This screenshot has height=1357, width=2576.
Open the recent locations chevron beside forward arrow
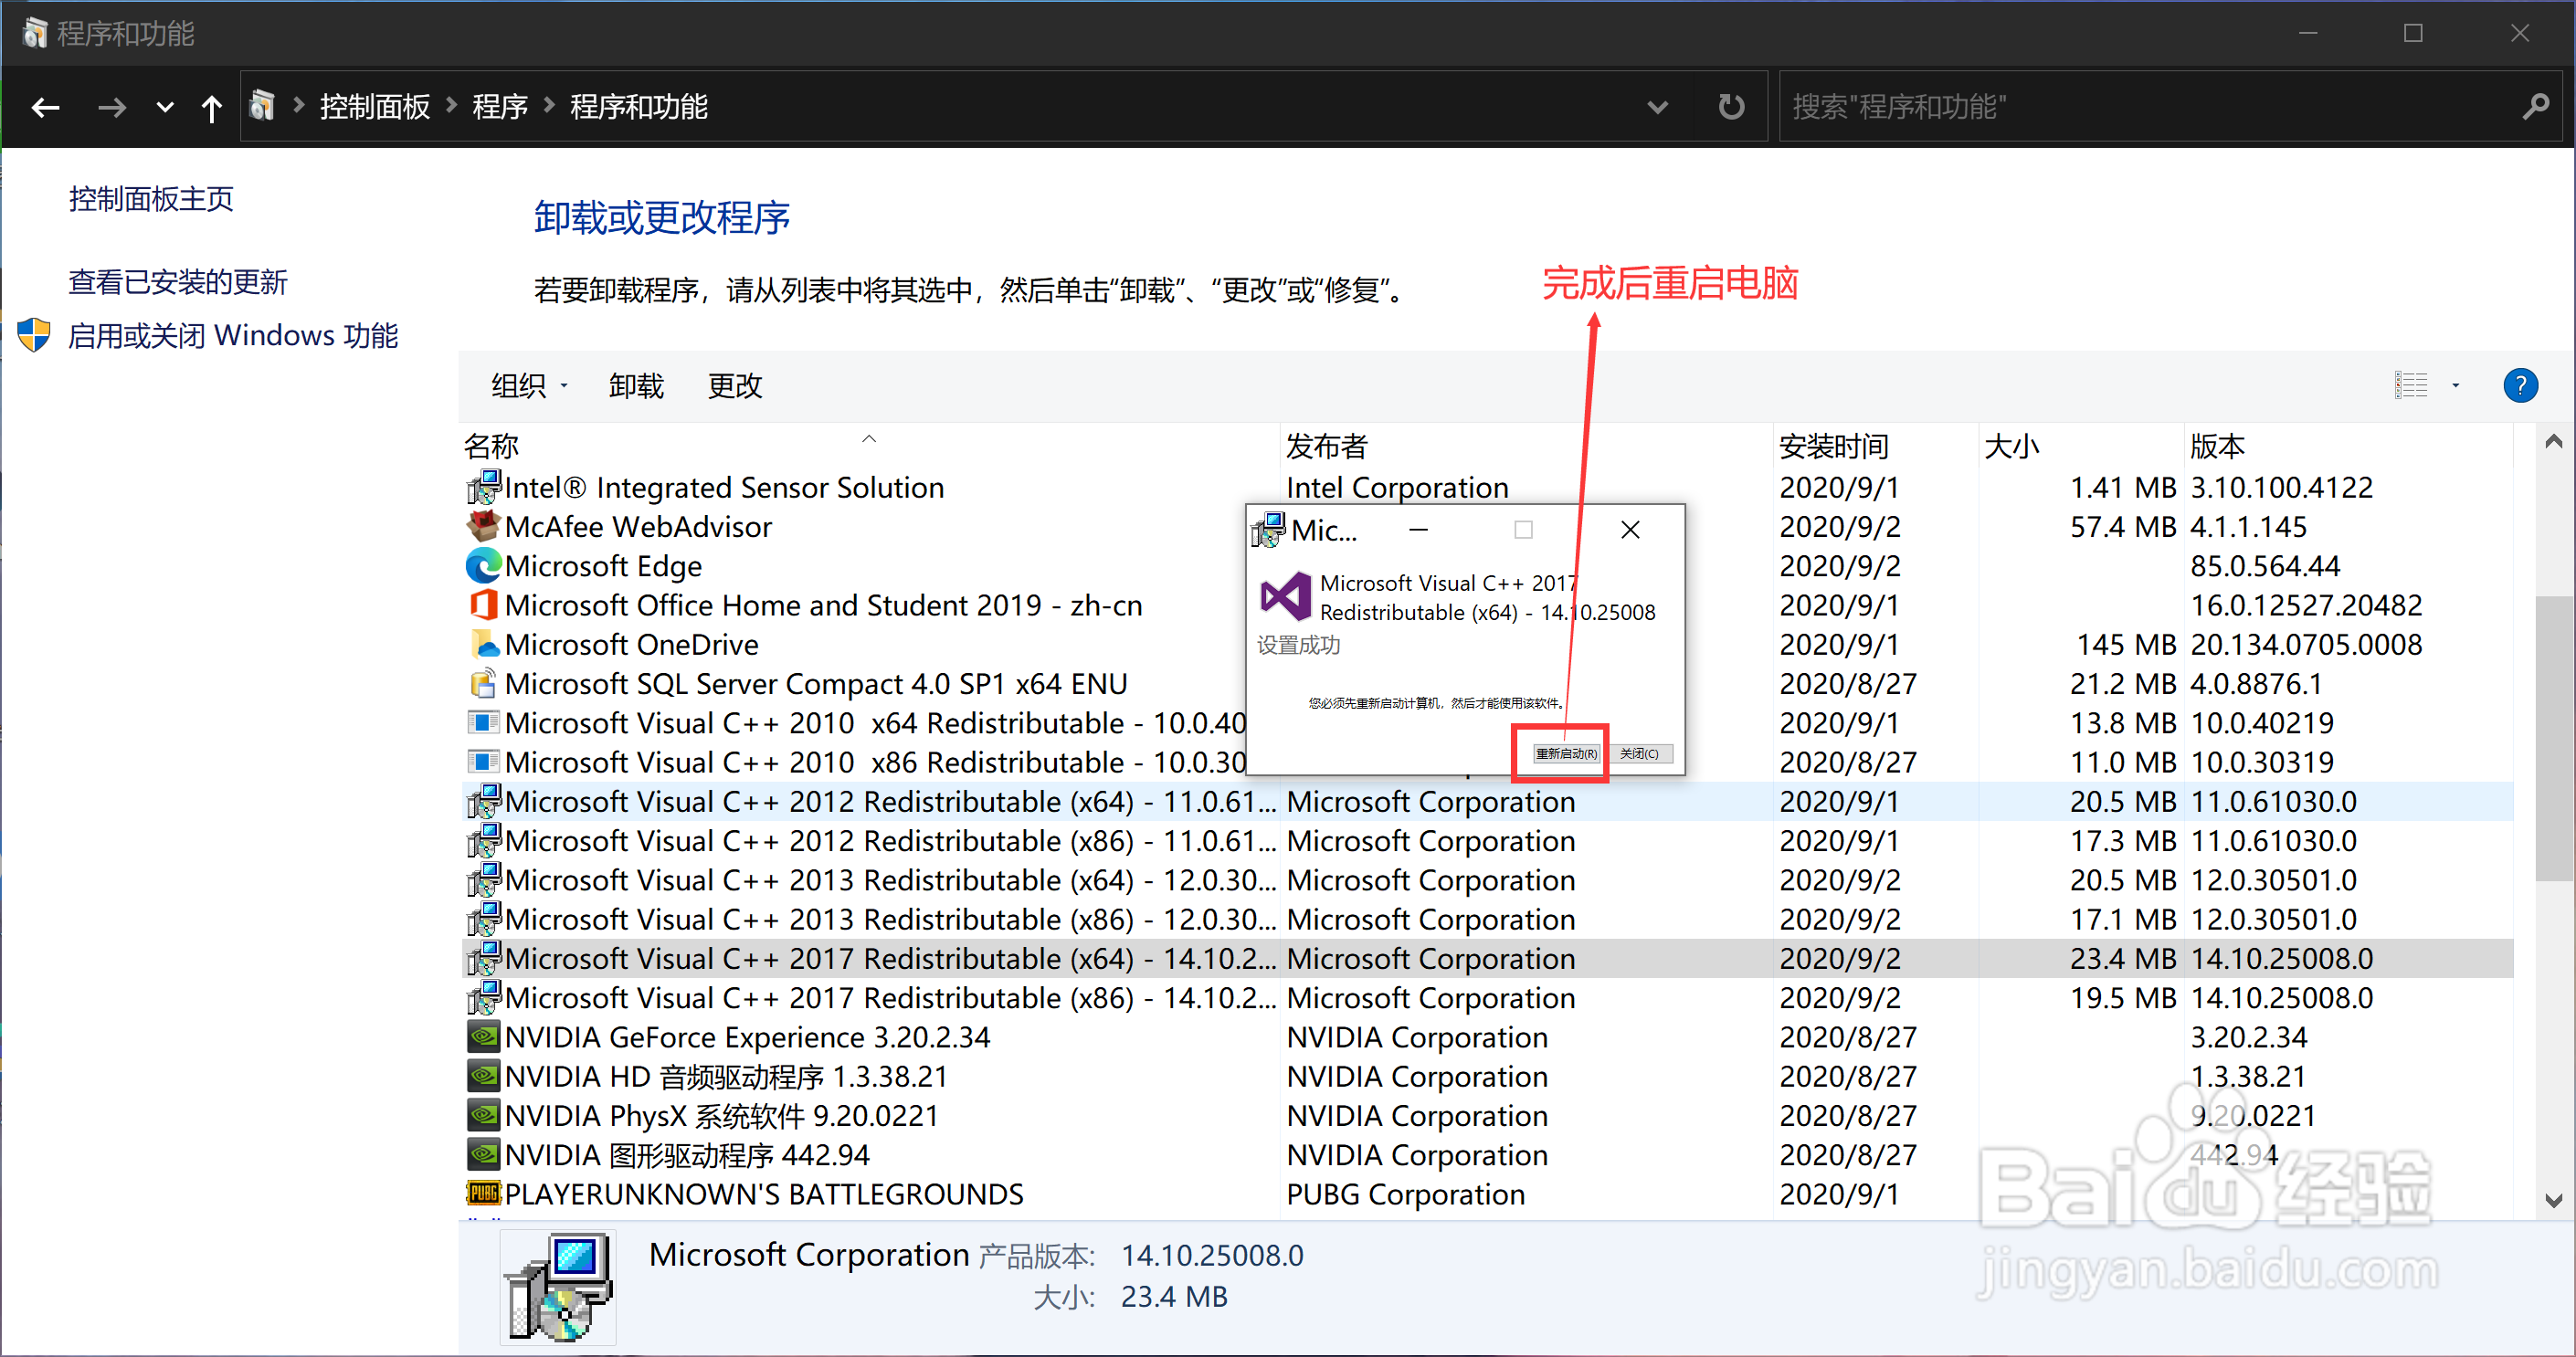(164, 107)
